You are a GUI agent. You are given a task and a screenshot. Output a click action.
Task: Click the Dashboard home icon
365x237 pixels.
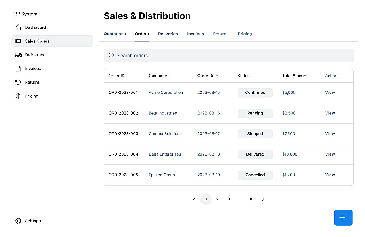click(x=18, y=27)
